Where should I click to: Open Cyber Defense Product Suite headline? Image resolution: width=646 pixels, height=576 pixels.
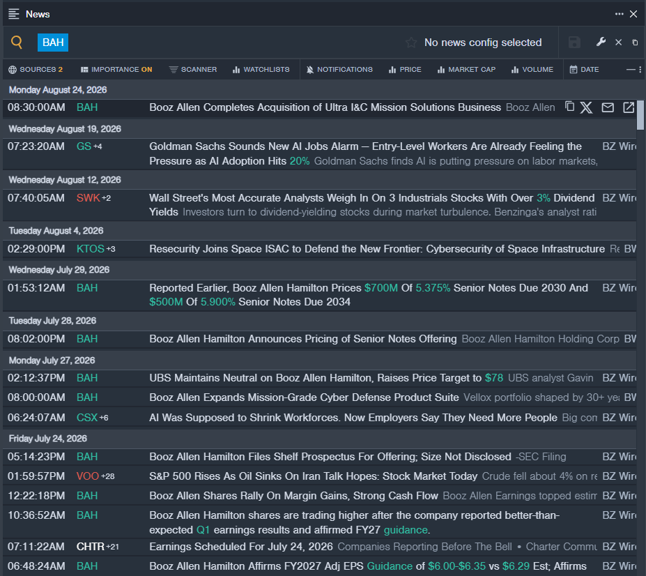tap(304, 397)
